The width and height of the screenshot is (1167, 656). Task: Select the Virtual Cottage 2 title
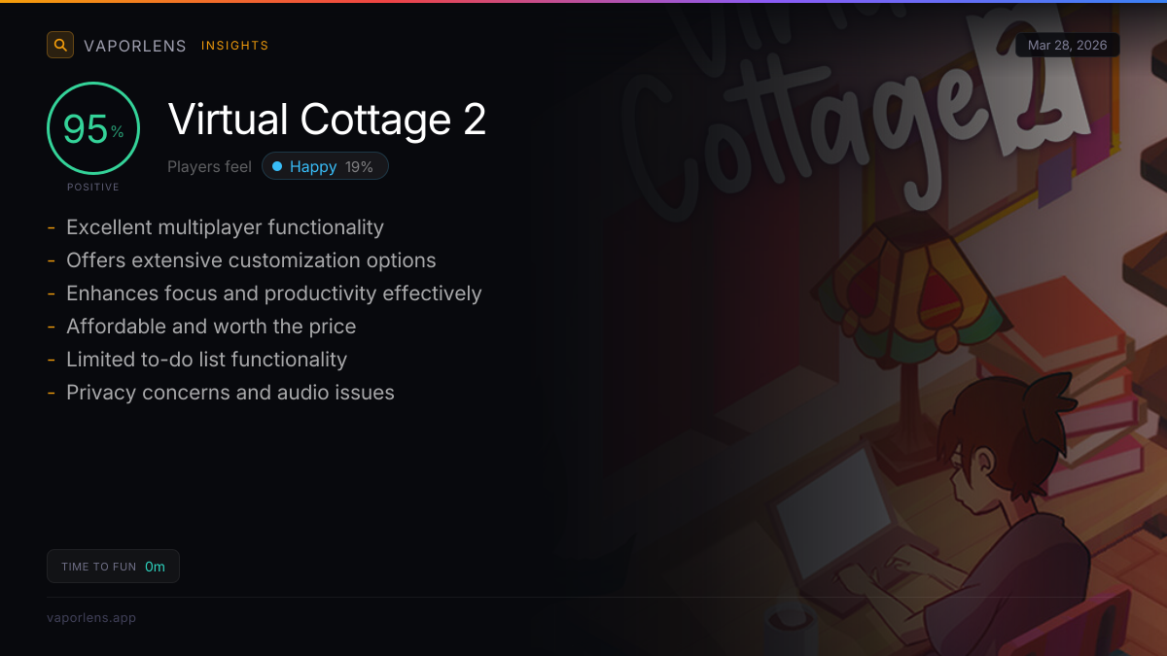327,120
